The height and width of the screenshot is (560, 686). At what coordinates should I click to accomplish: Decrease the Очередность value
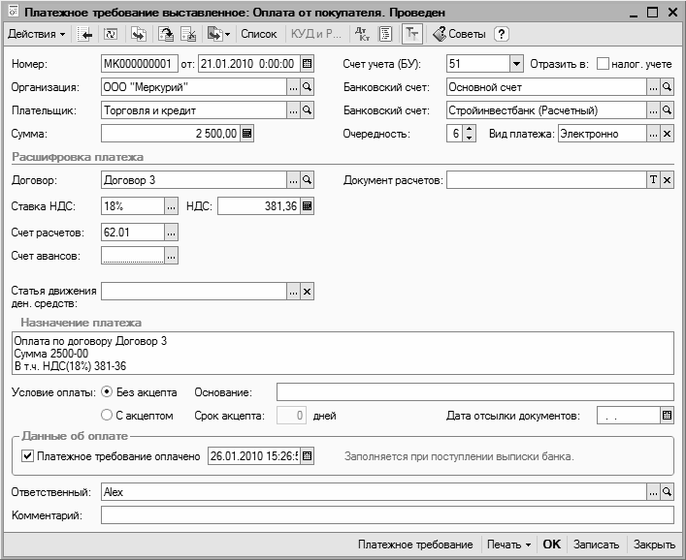tap(470, 138)
